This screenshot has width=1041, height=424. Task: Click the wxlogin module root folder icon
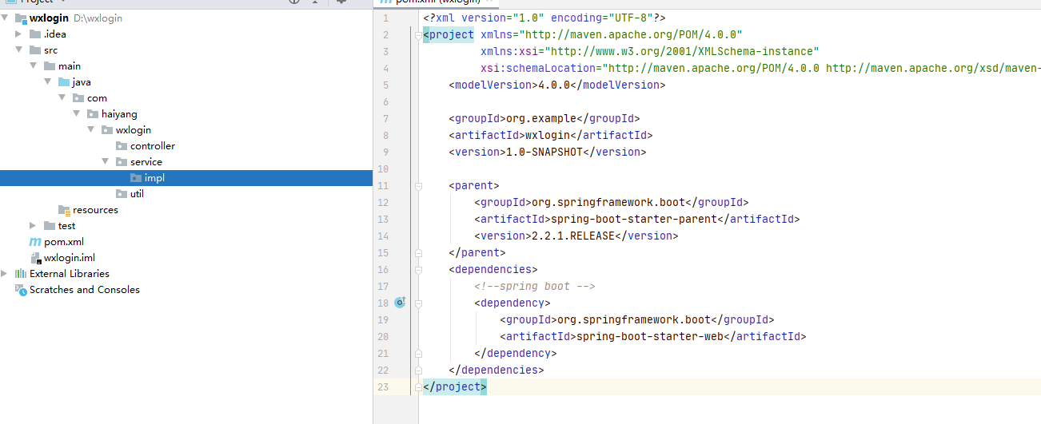[21, 18]
